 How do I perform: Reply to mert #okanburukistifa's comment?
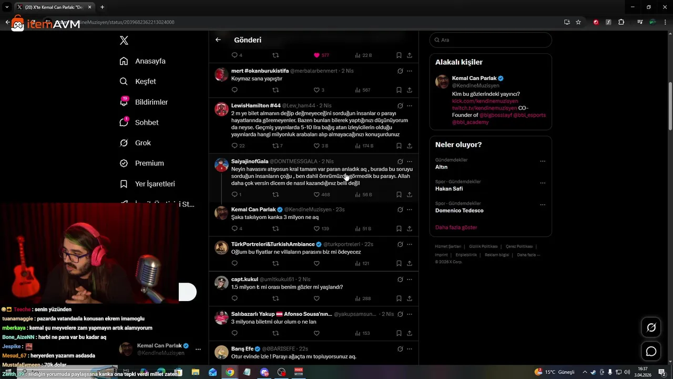[234, 90]
